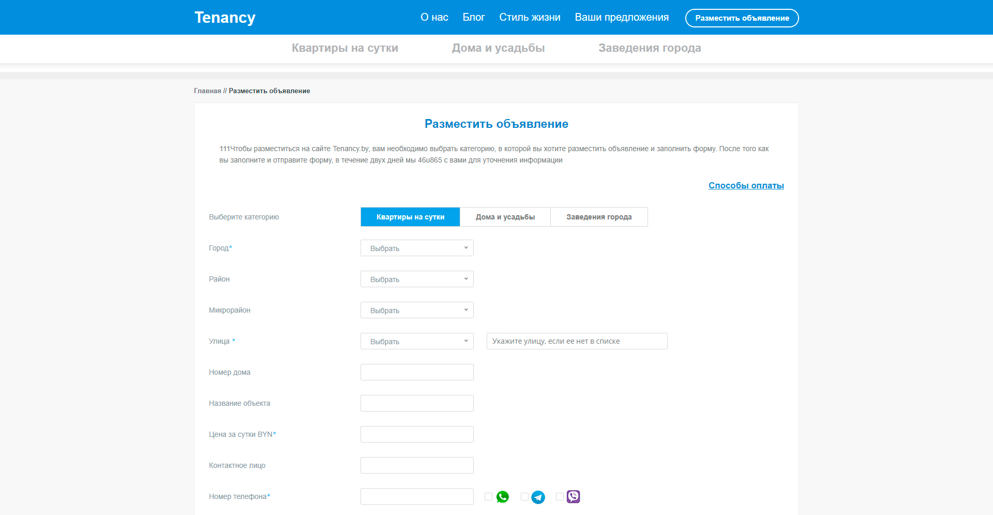Click the Viber messenger icon
Screen dimensions: 993x515
point(573,497)
